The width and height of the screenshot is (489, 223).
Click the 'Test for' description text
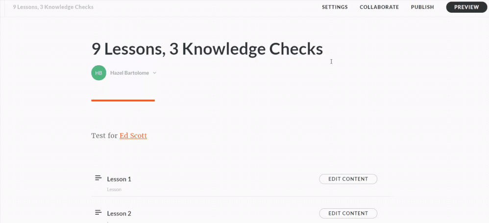coord(104,135)
